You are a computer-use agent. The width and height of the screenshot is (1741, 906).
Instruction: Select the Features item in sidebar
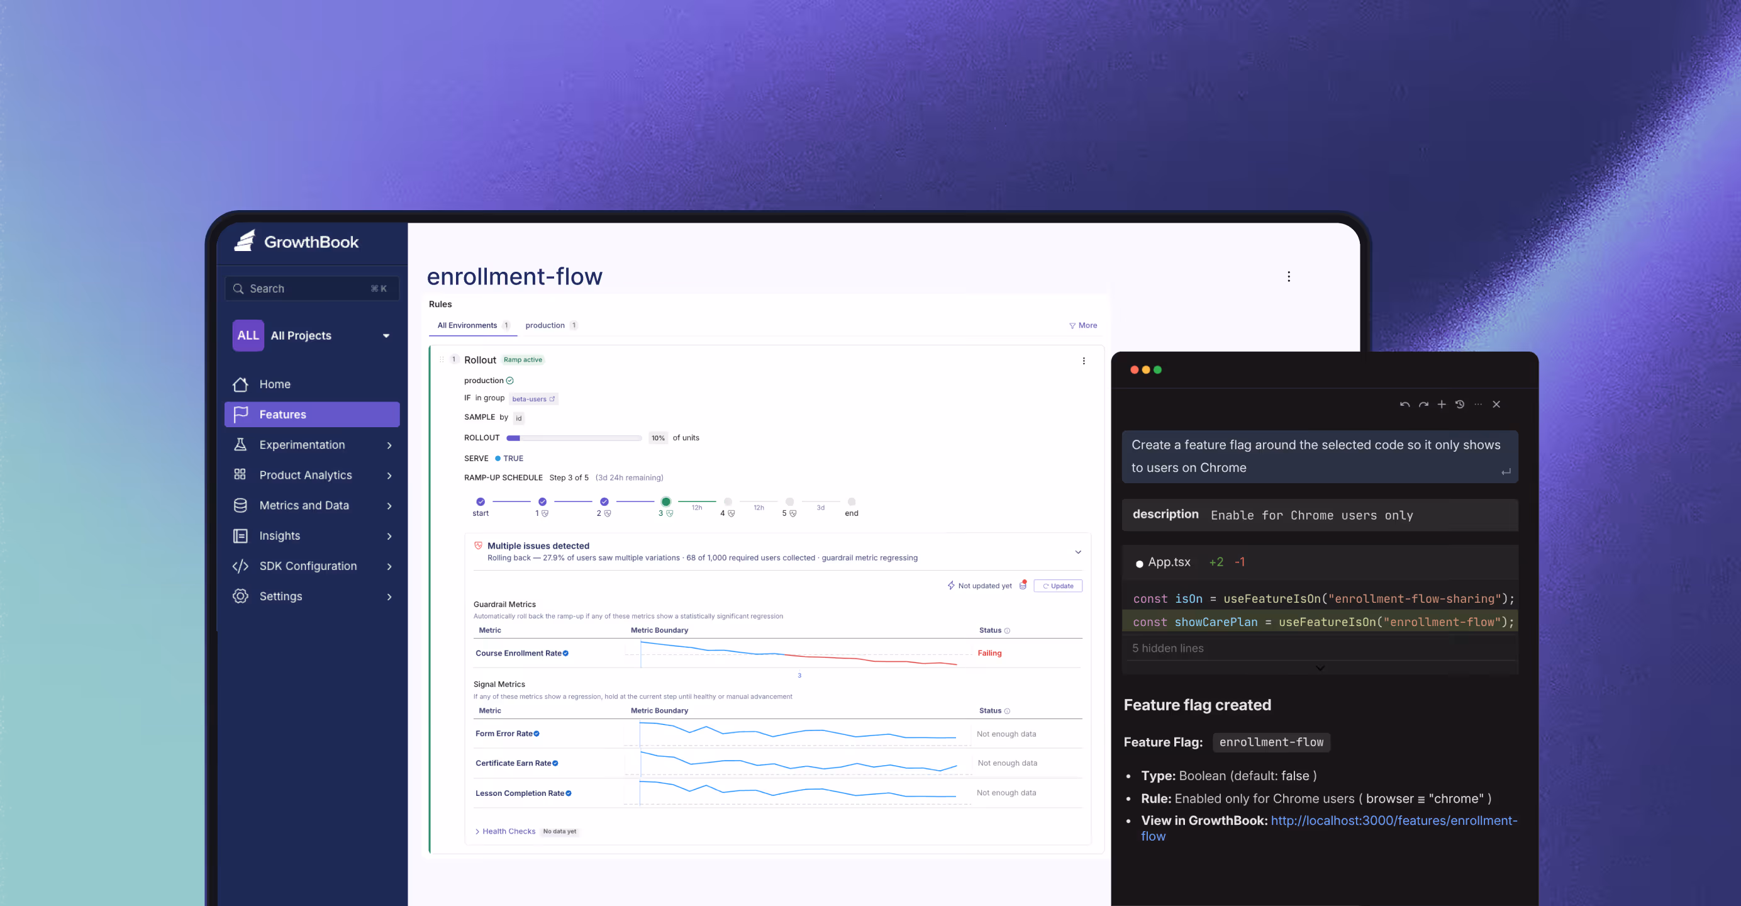[311, 415]
